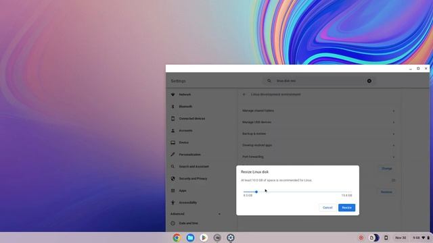Click the recommended space message text

(x=277, y=180)
